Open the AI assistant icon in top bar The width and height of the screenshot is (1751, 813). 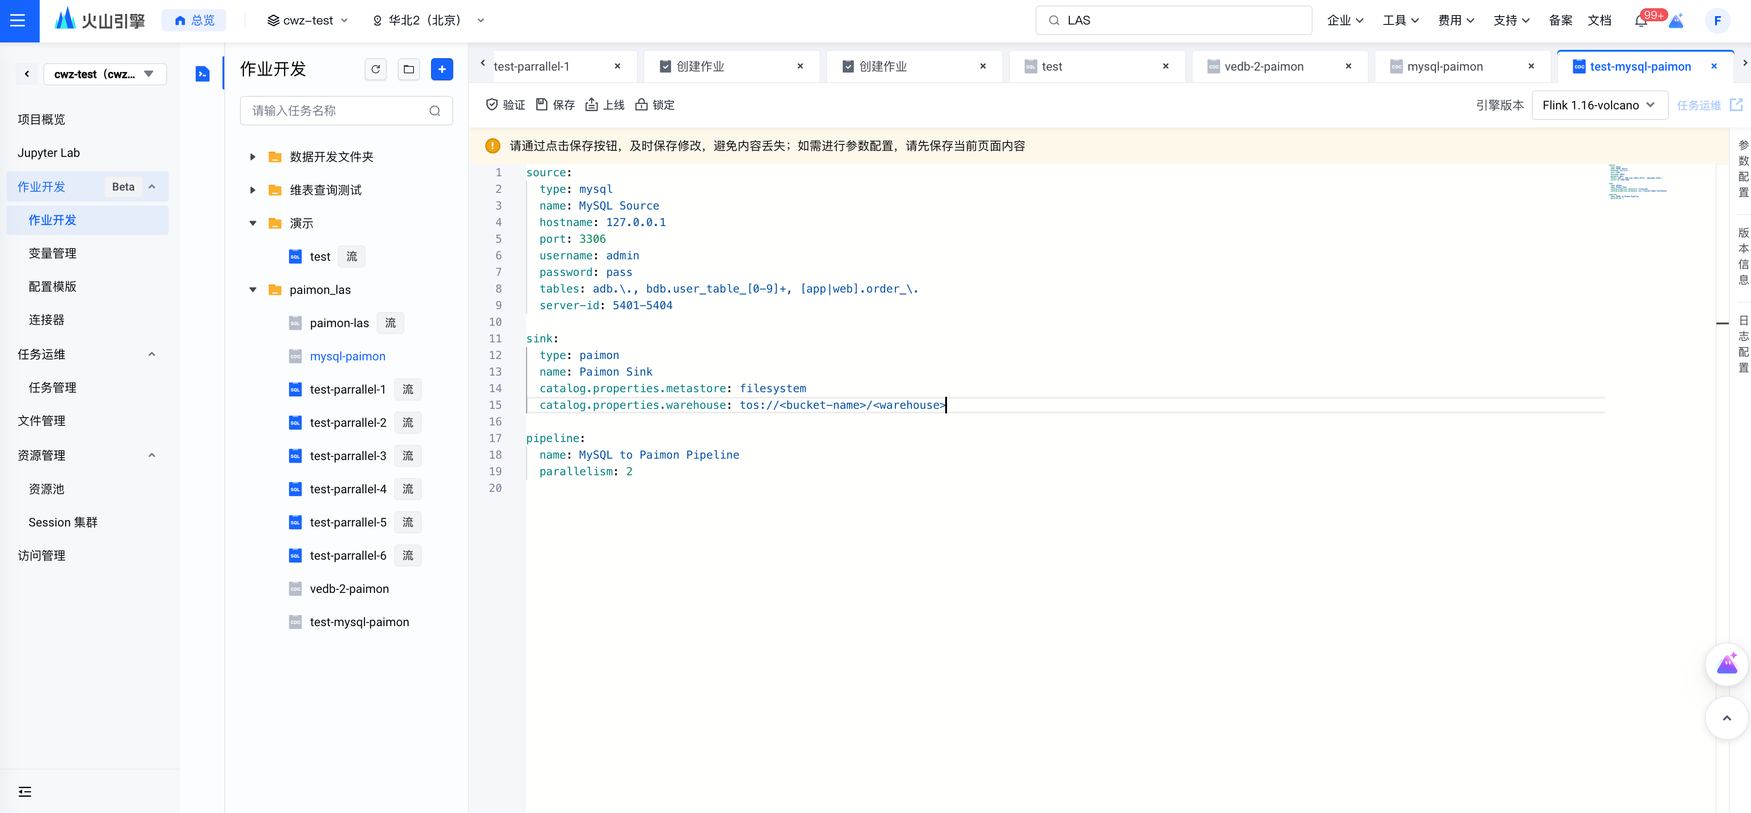(1676, 20)
